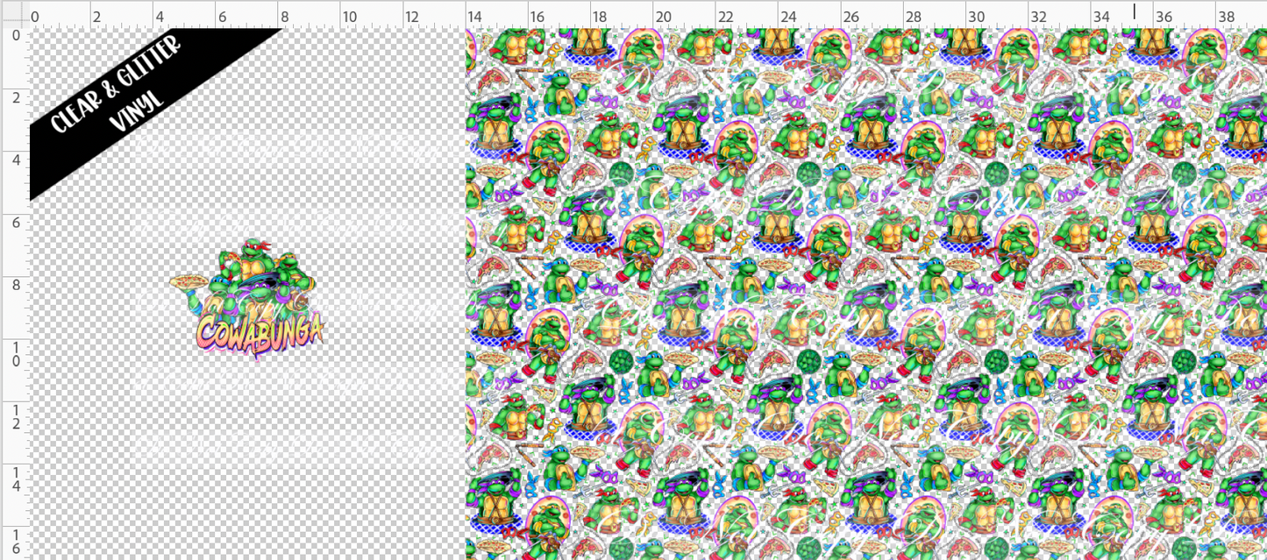Image resolution: width=1267 pixels, height=560 pixels.
Task: Click the pizza held beside the Cowabunga turtles
Action: click(x=189, y=282)
